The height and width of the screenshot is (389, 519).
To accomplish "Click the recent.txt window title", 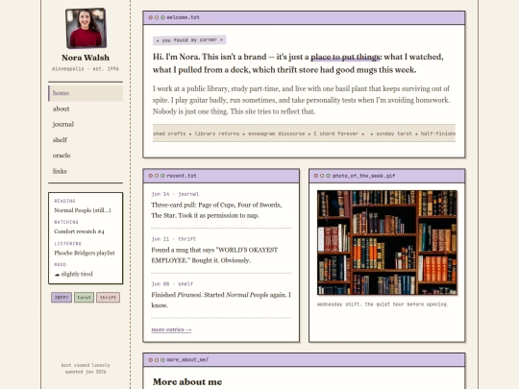I will tap(182, 176).
